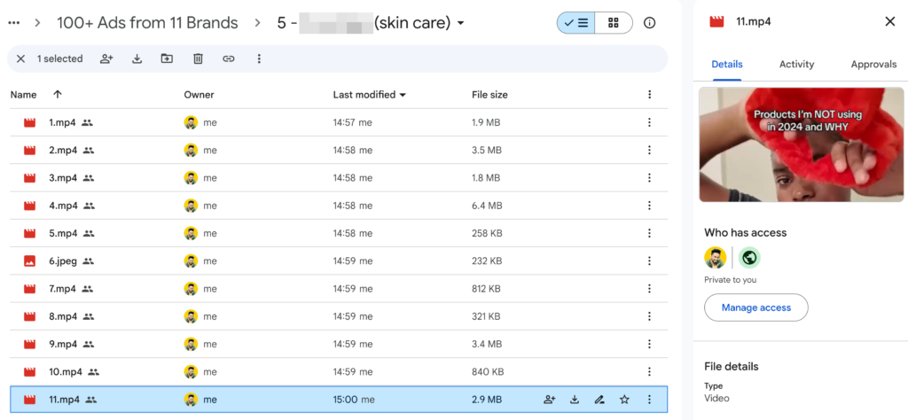Image resolution: width=908 pixels, height=420 pixels.
Task: Open more options for 9.mp4 row
Action: [649, 344]
